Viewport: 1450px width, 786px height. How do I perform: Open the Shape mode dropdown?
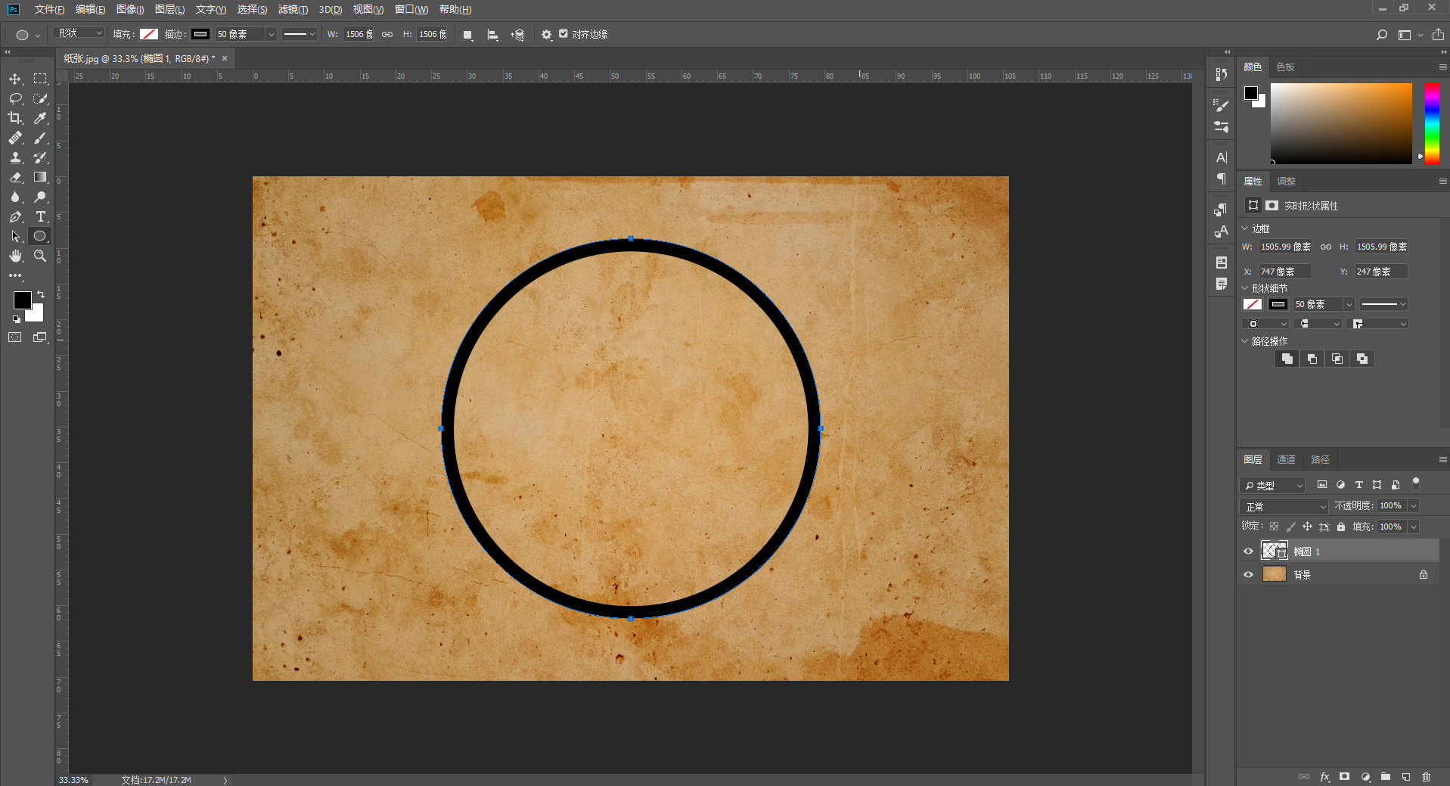point(80,33)
